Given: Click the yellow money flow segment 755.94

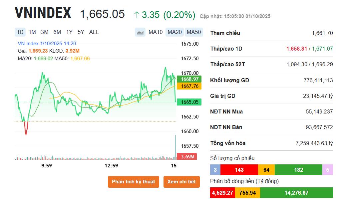Looking at the screenshot, I should click(x=247, y=193).
